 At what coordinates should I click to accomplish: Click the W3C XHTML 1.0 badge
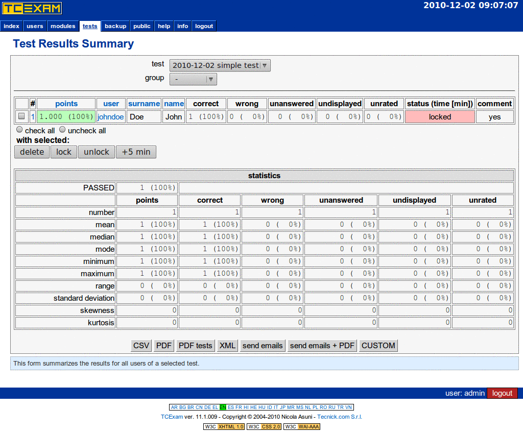tap(224, 426)
